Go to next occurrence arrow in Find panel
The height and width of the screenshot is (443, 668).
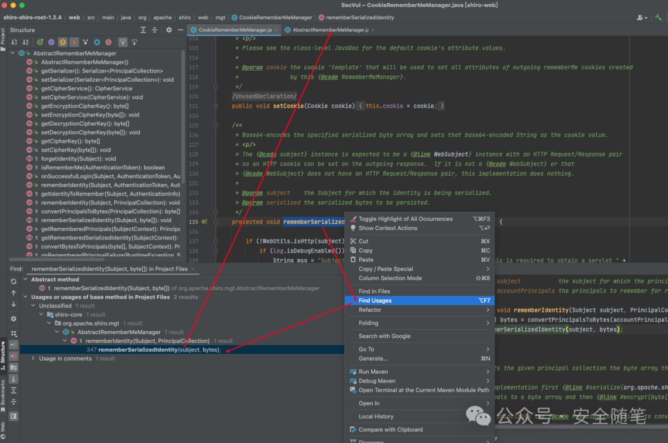click(x=14, y=304)
